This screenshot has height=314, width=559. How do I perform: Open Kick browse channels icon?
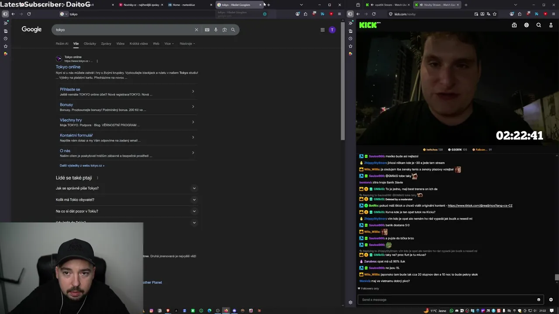coord(514,25)
